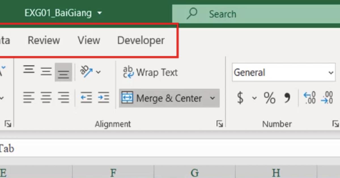Switch to the Developer tab
This screenshot has height=178, width=340.
140,40
